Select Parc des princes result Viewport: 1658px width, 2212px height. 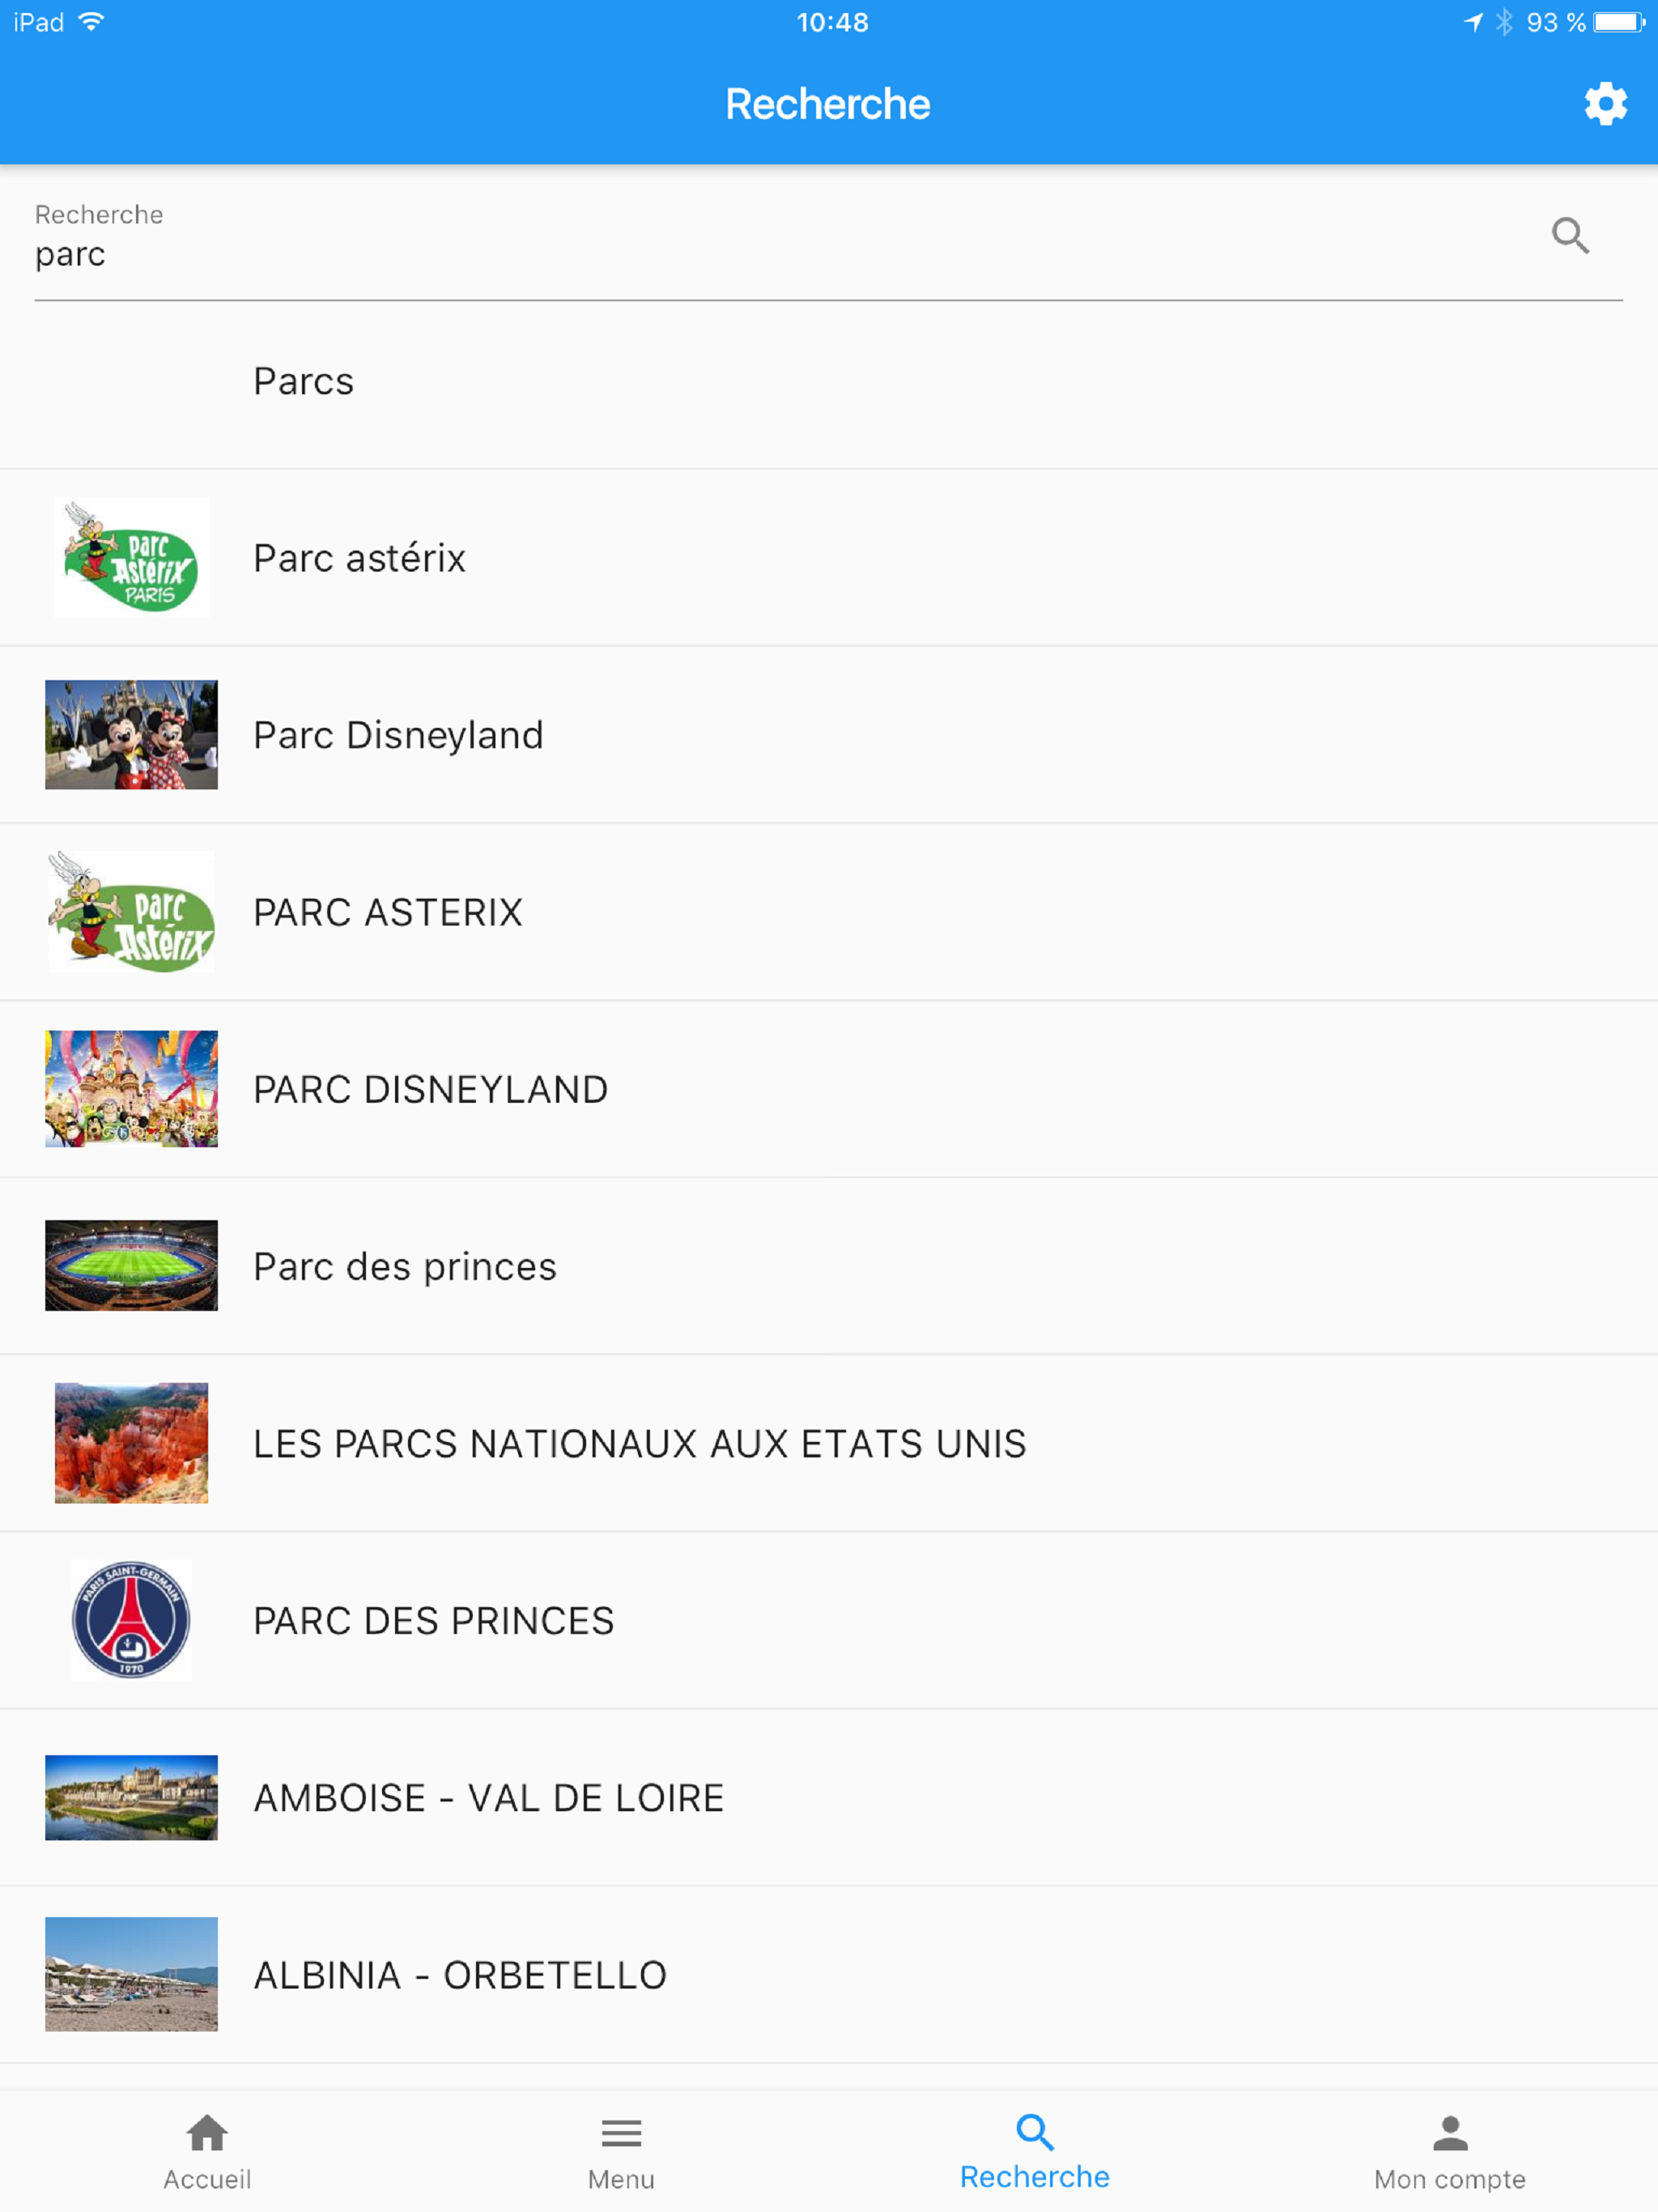[829, 1266]
